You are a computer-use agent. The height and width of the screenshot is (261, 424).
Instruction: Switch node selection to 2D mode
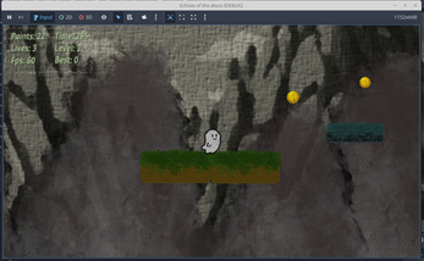64,18
